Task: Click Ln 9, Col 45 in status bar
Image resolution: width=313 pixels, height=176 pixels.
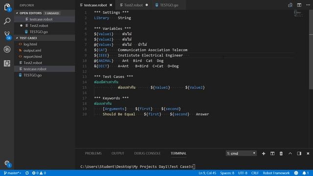Action: pos(207,173)
